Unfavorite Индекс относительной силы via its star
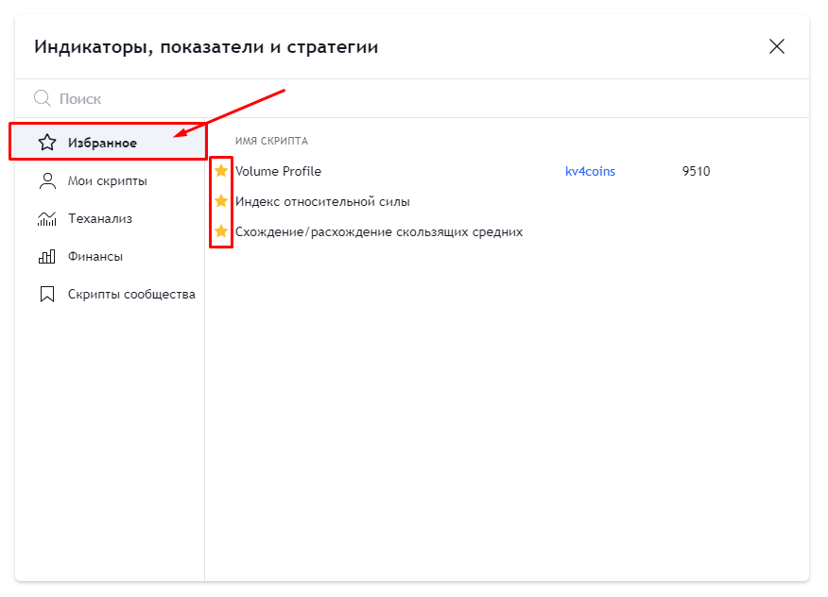 click(x=220, y=201)
